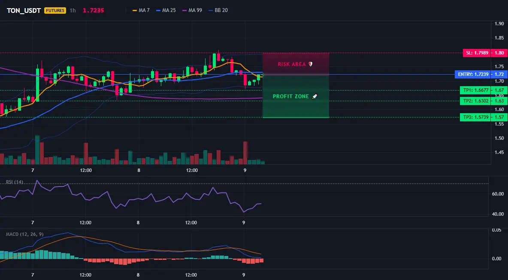Click the SL: 1.7989 stop-loss label
Image resolution: width=508 pixels, height=280 pixels.
[477, 53]
